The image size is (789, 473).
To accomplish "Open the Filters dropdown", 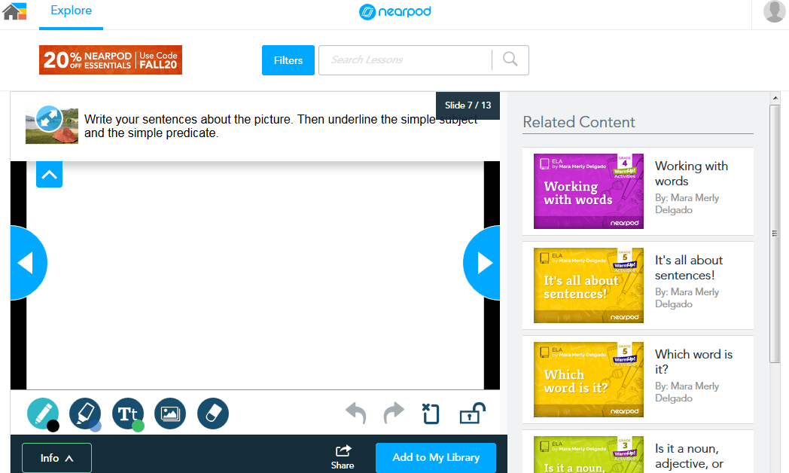I will tap(288, 60).
